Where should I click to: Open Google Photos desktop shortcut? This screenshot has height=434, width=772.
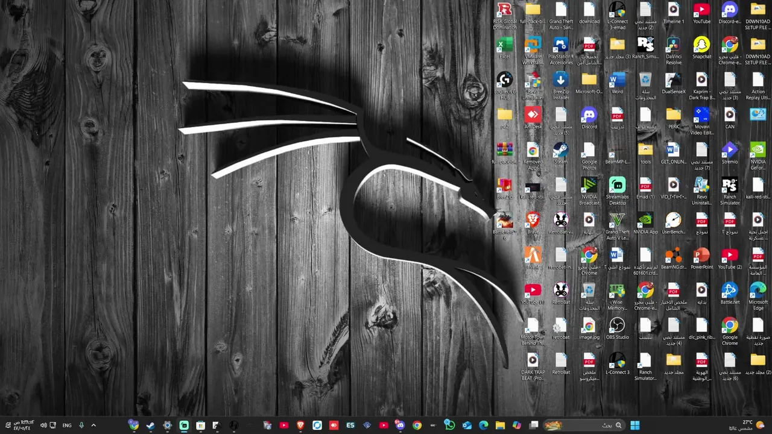[x=589, y=156]
